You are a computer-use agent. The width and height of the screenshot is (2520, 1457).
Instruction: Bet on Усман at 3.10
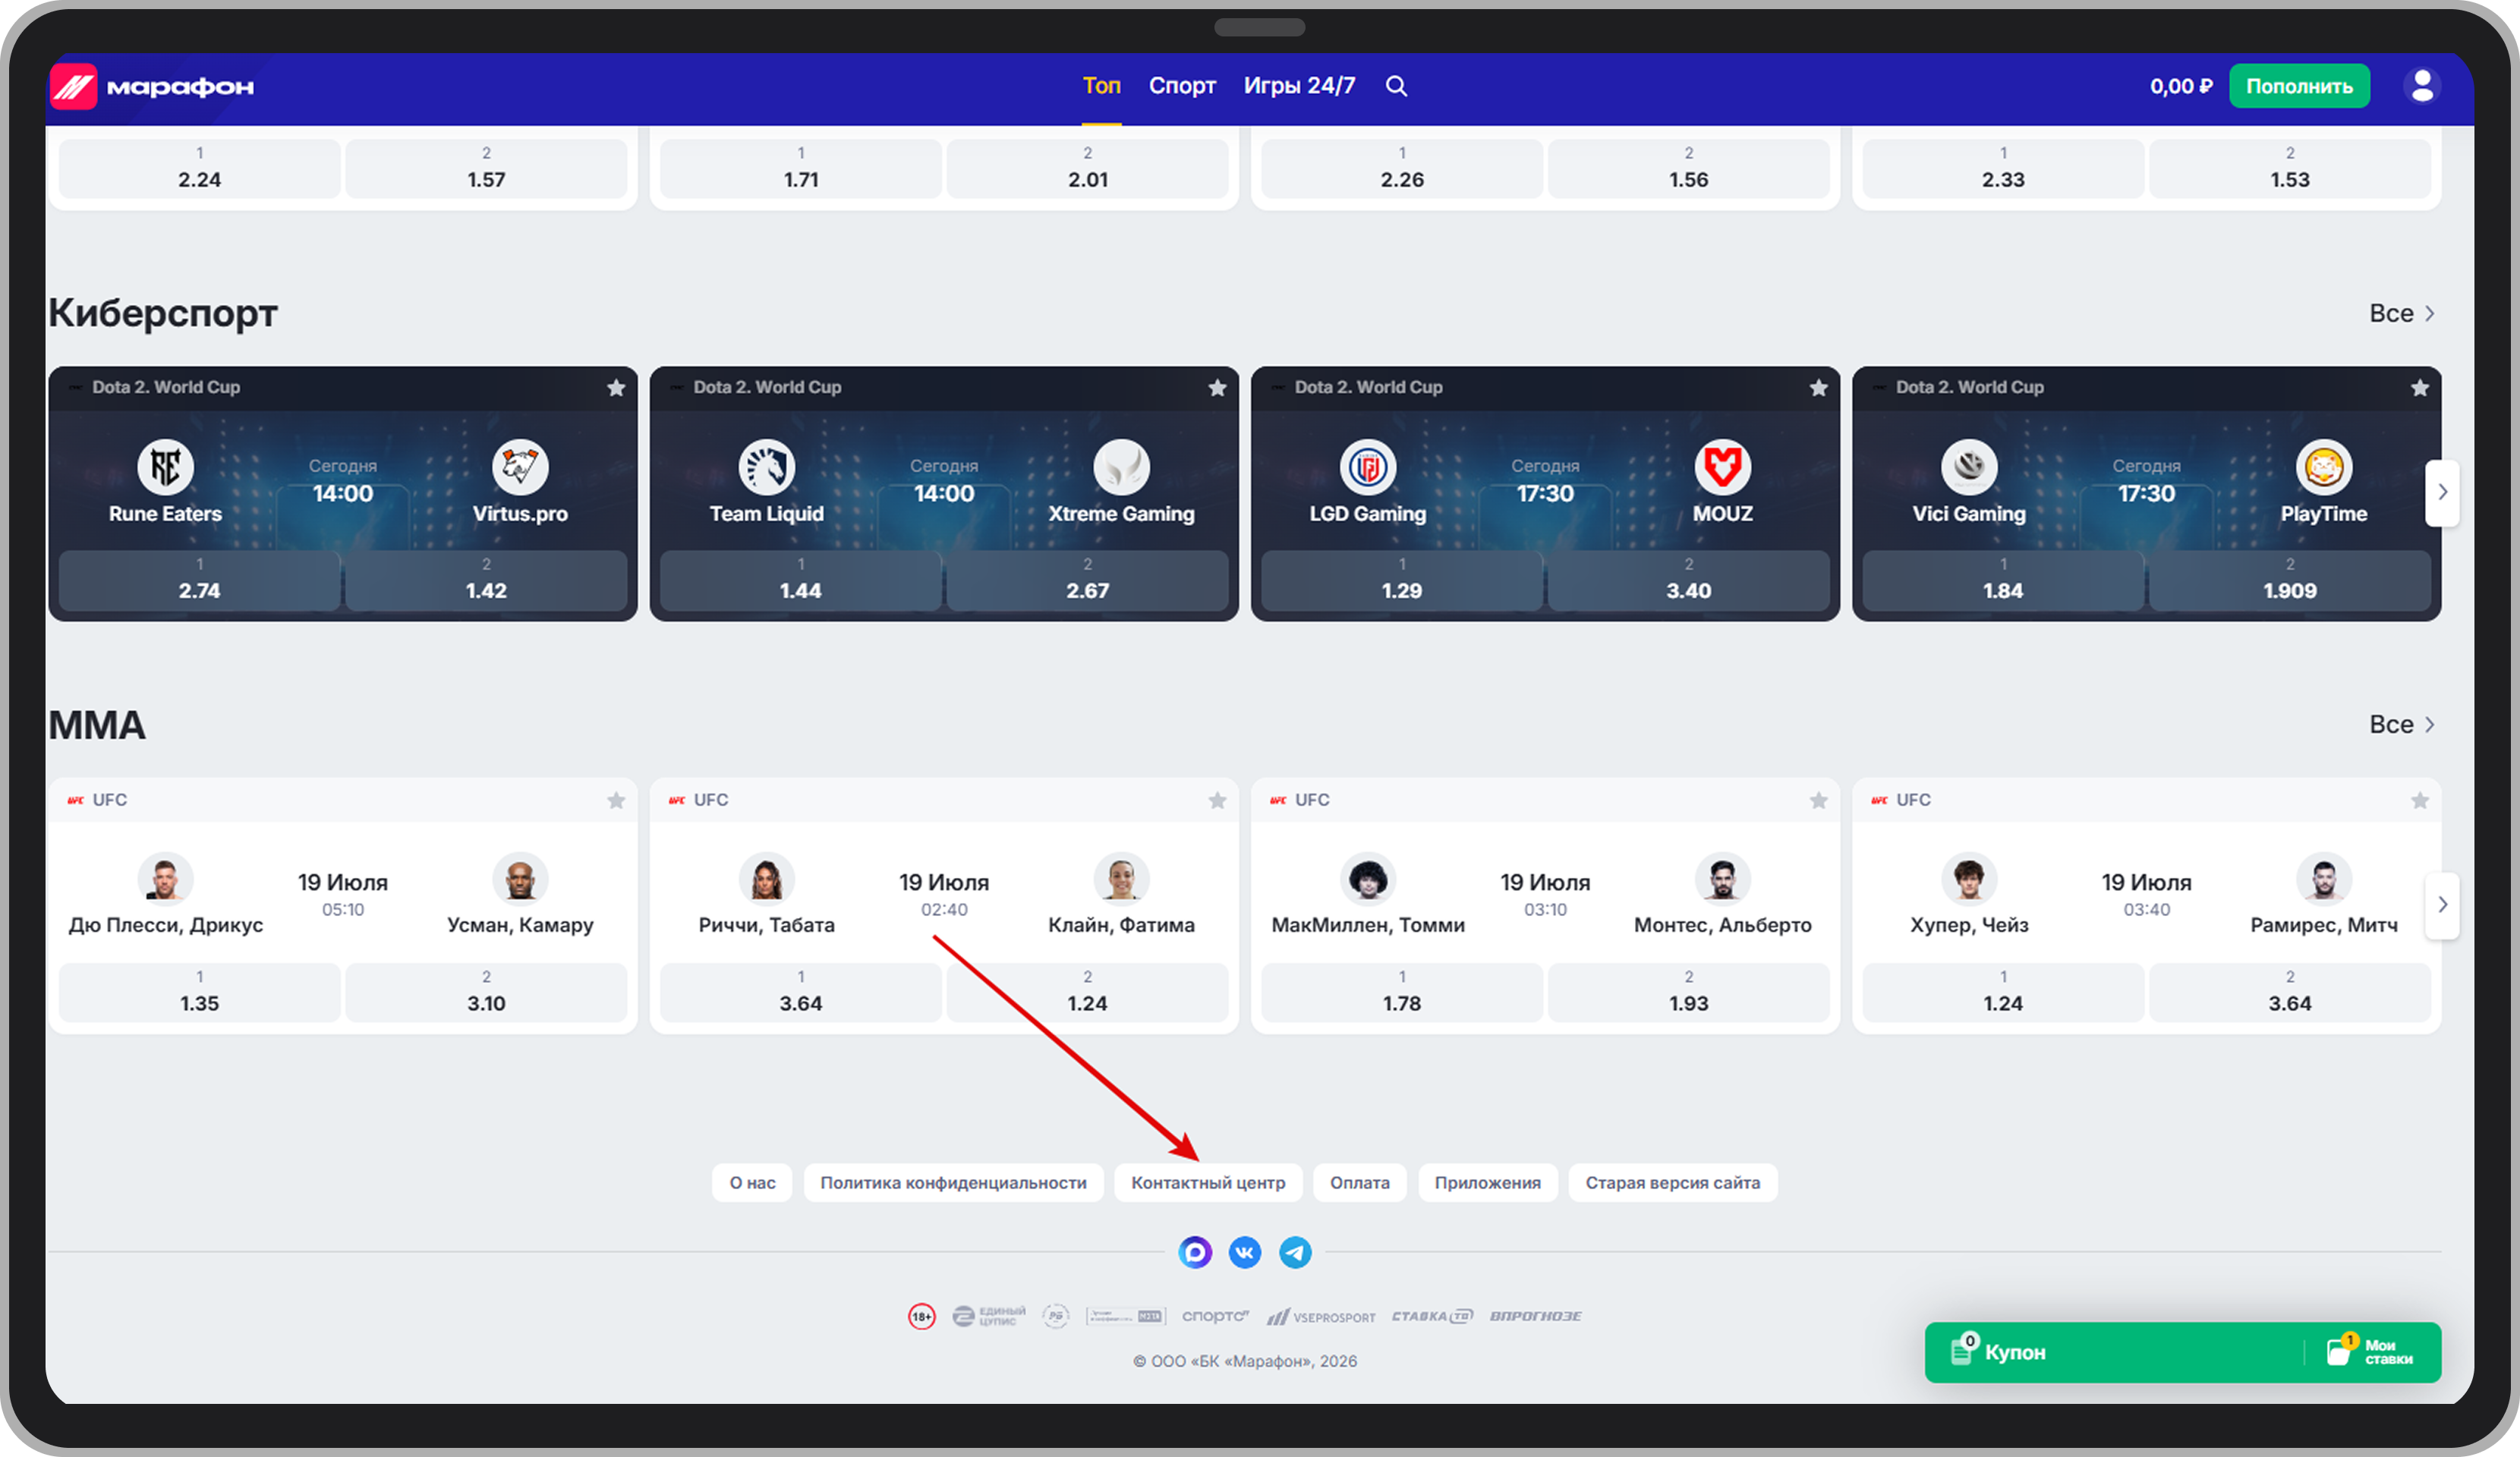pos(486,993)
